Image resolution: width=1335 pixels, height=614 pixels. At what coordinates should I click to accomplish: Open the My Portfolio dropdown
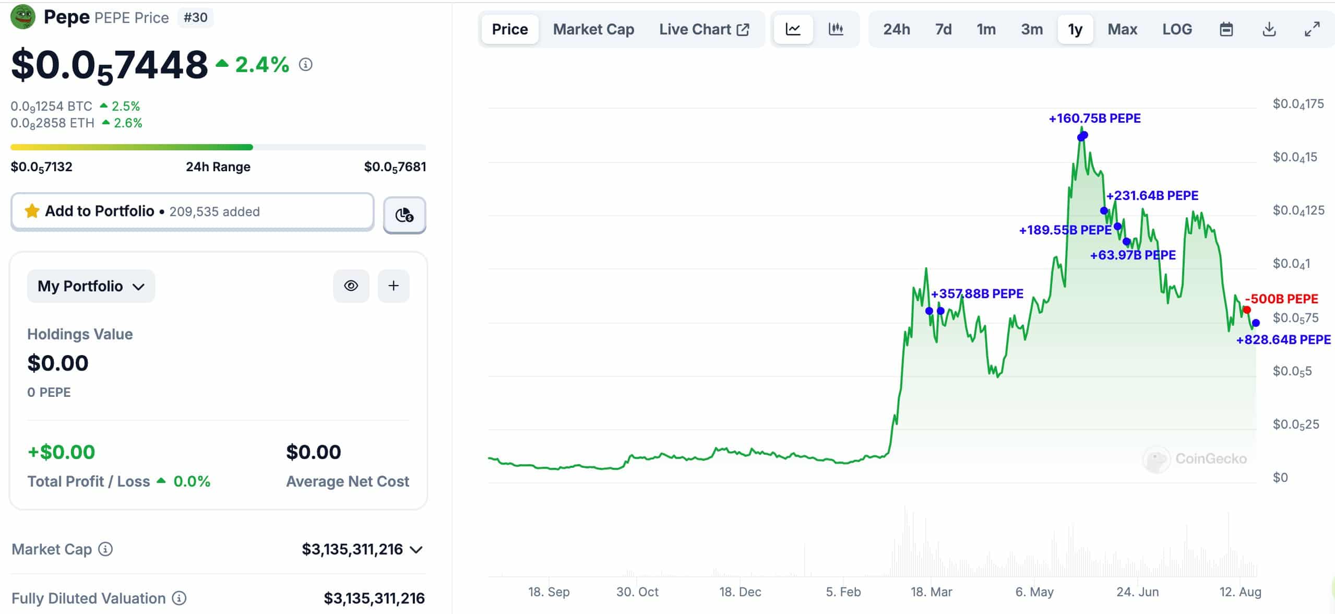91,286
